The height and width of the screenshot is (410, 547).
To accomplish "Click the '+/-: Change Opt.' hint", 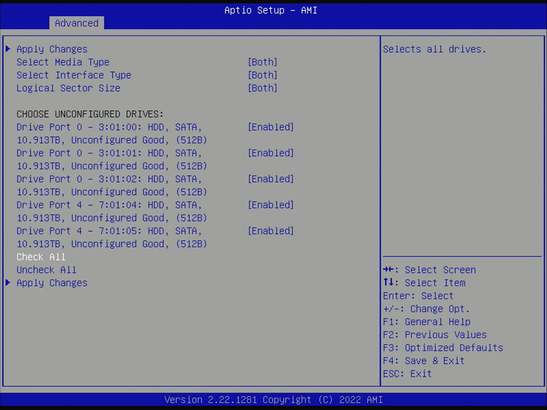I will click(427, 309).
